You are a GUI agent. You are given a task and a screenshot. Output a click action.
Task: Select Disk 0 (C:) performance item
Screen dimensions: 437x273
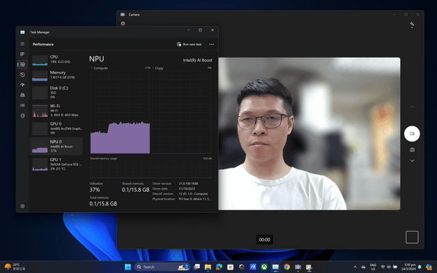pyautogui.click(x=56, y=92)
